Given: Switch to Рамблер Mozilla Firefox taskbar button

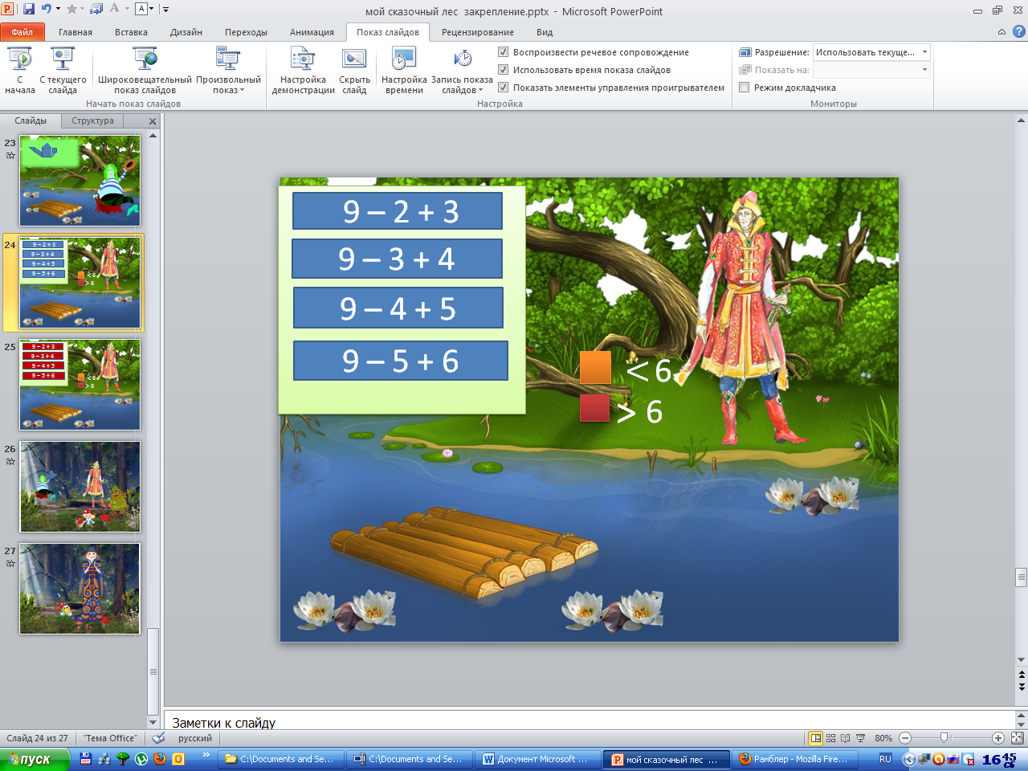Looking at the screenshot, I should click(x=793, y=759).
